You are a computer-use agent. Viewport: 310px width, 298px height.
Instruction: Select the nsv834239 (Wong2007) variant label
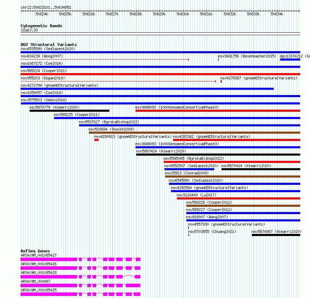pyautogui.click(x=42, y=56)
